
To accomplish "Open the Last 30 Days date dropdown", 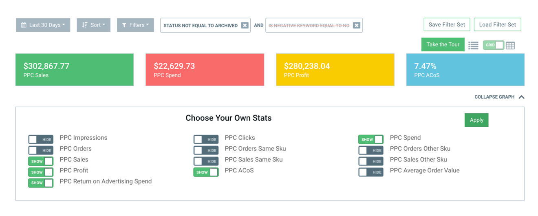I will (43, 25).
